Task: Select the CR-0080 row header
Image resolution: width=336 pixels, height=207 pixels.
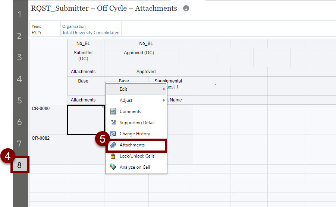Action: pyautogui.click(x=41, y=109)
